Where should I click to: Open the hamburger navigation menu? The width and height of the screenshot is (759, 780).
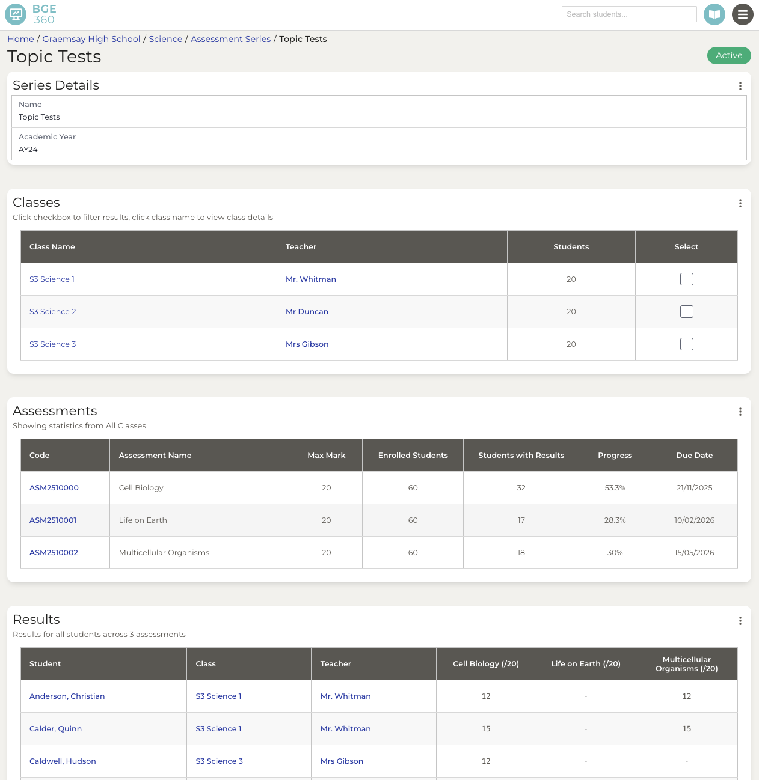coord(742,14)
